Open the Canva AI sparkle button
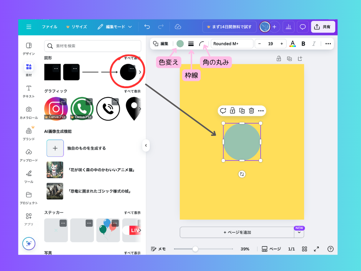This screenshot has height=271, width=361. [x=29, y=243]
